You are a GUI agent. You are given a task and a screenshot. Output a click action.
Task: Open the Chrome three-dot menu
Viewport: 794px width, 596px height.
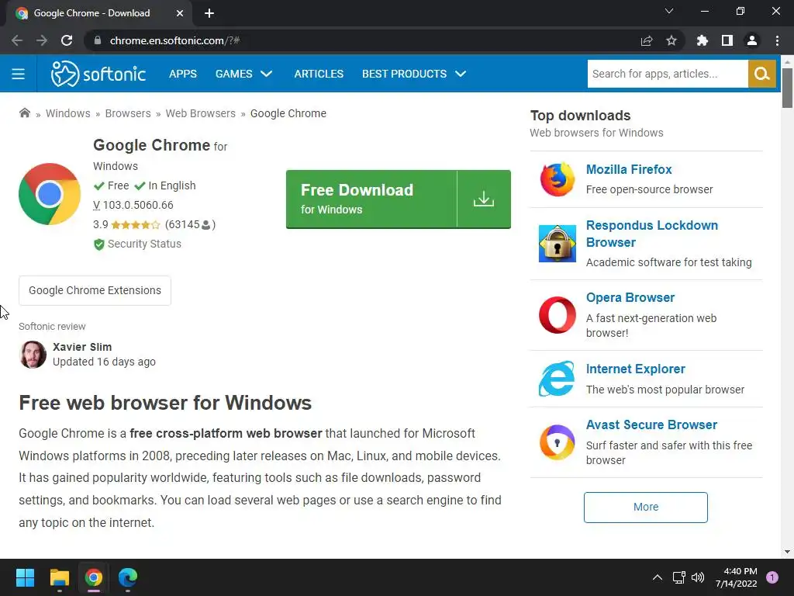777,40
